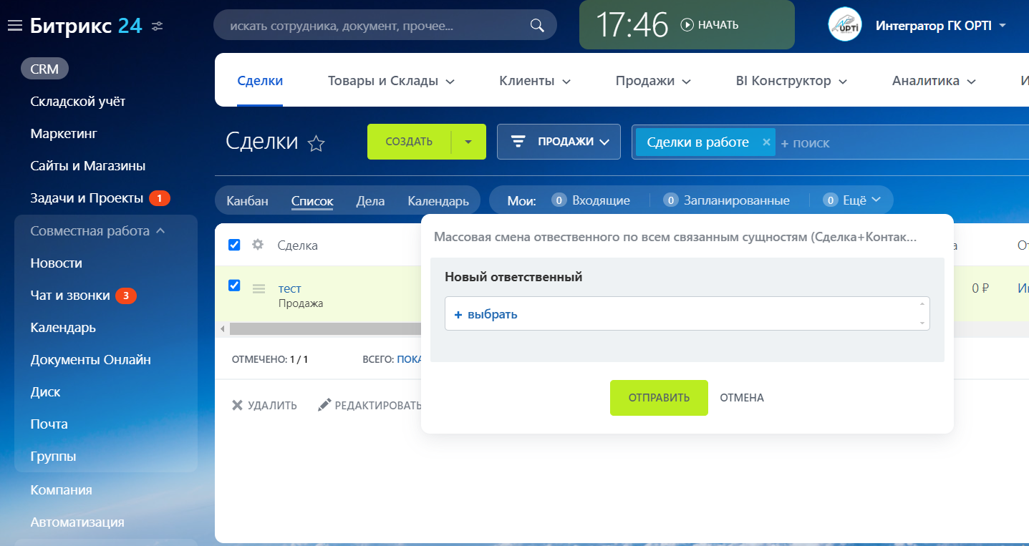The width and height of the screenshot is (1029, 546).
Task: Click the 17:46 work time clock
Action: (632, 26)
